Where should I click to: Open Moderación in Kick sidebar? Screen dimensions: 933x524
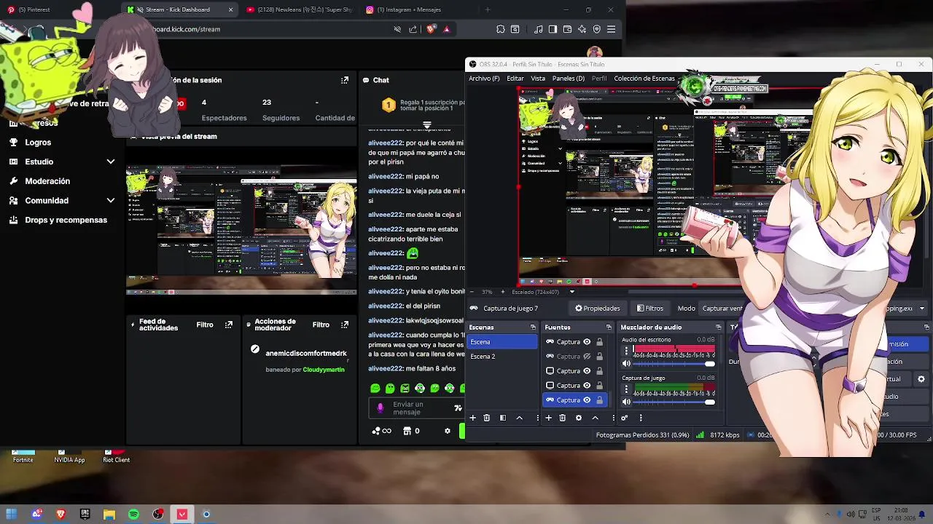tap(47, 181)
